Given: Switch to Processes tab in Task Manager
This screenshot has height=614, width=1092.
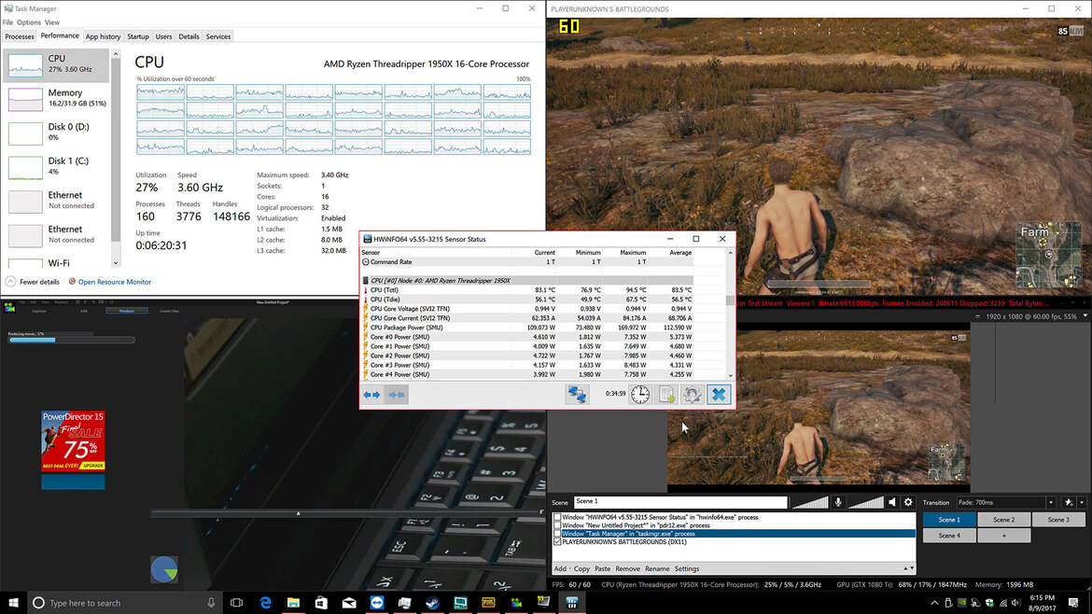Looking at the screenshot, I should (x=20, y=36).
